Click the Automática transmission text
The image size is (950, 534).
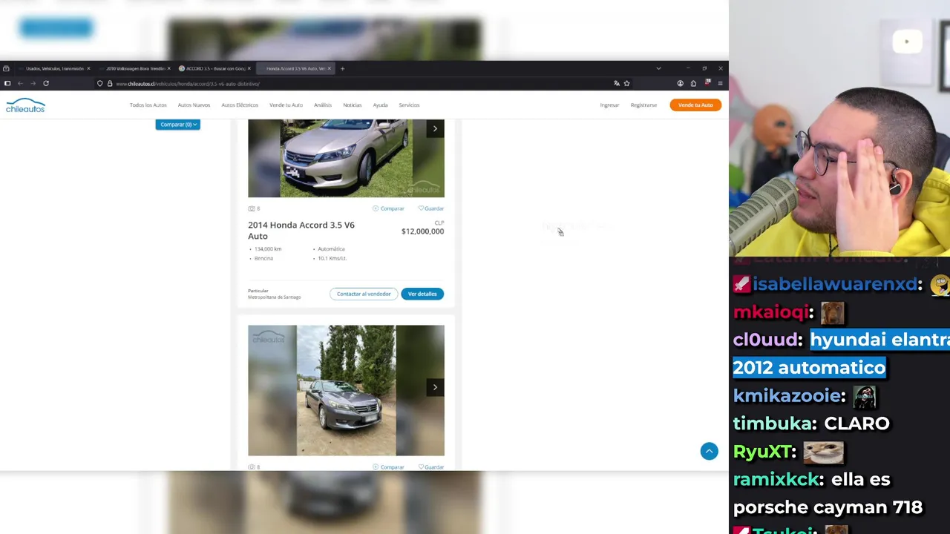pyautogui.click(x=331, y=249)
